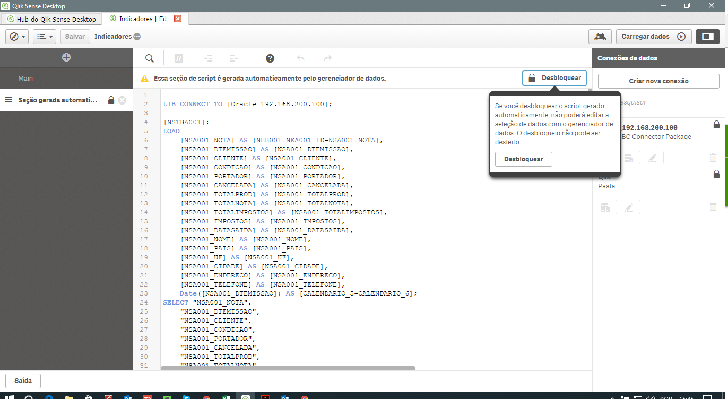
Task: Click the section lock icon
Action: [111, 100]
